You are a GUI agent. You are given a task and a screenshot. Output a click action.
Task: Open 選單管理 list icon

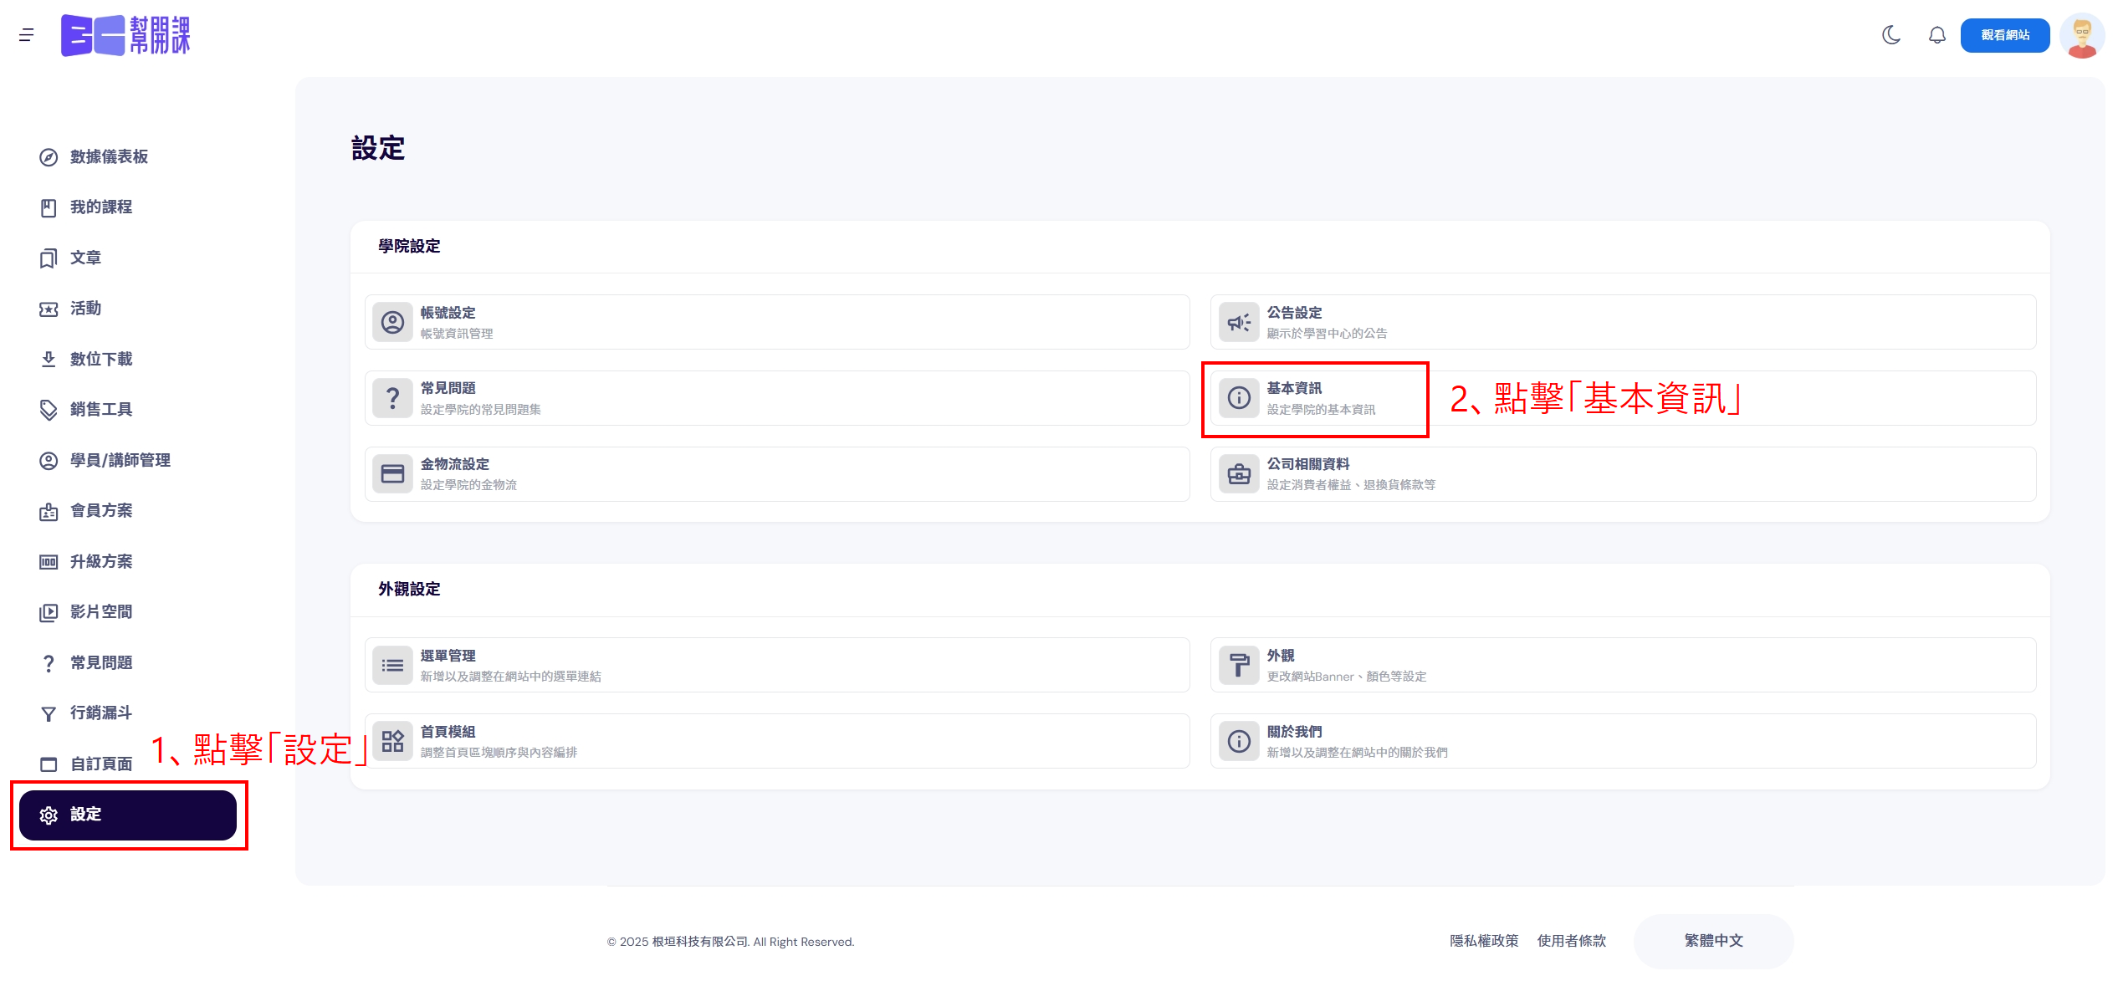tap(392, 665)
